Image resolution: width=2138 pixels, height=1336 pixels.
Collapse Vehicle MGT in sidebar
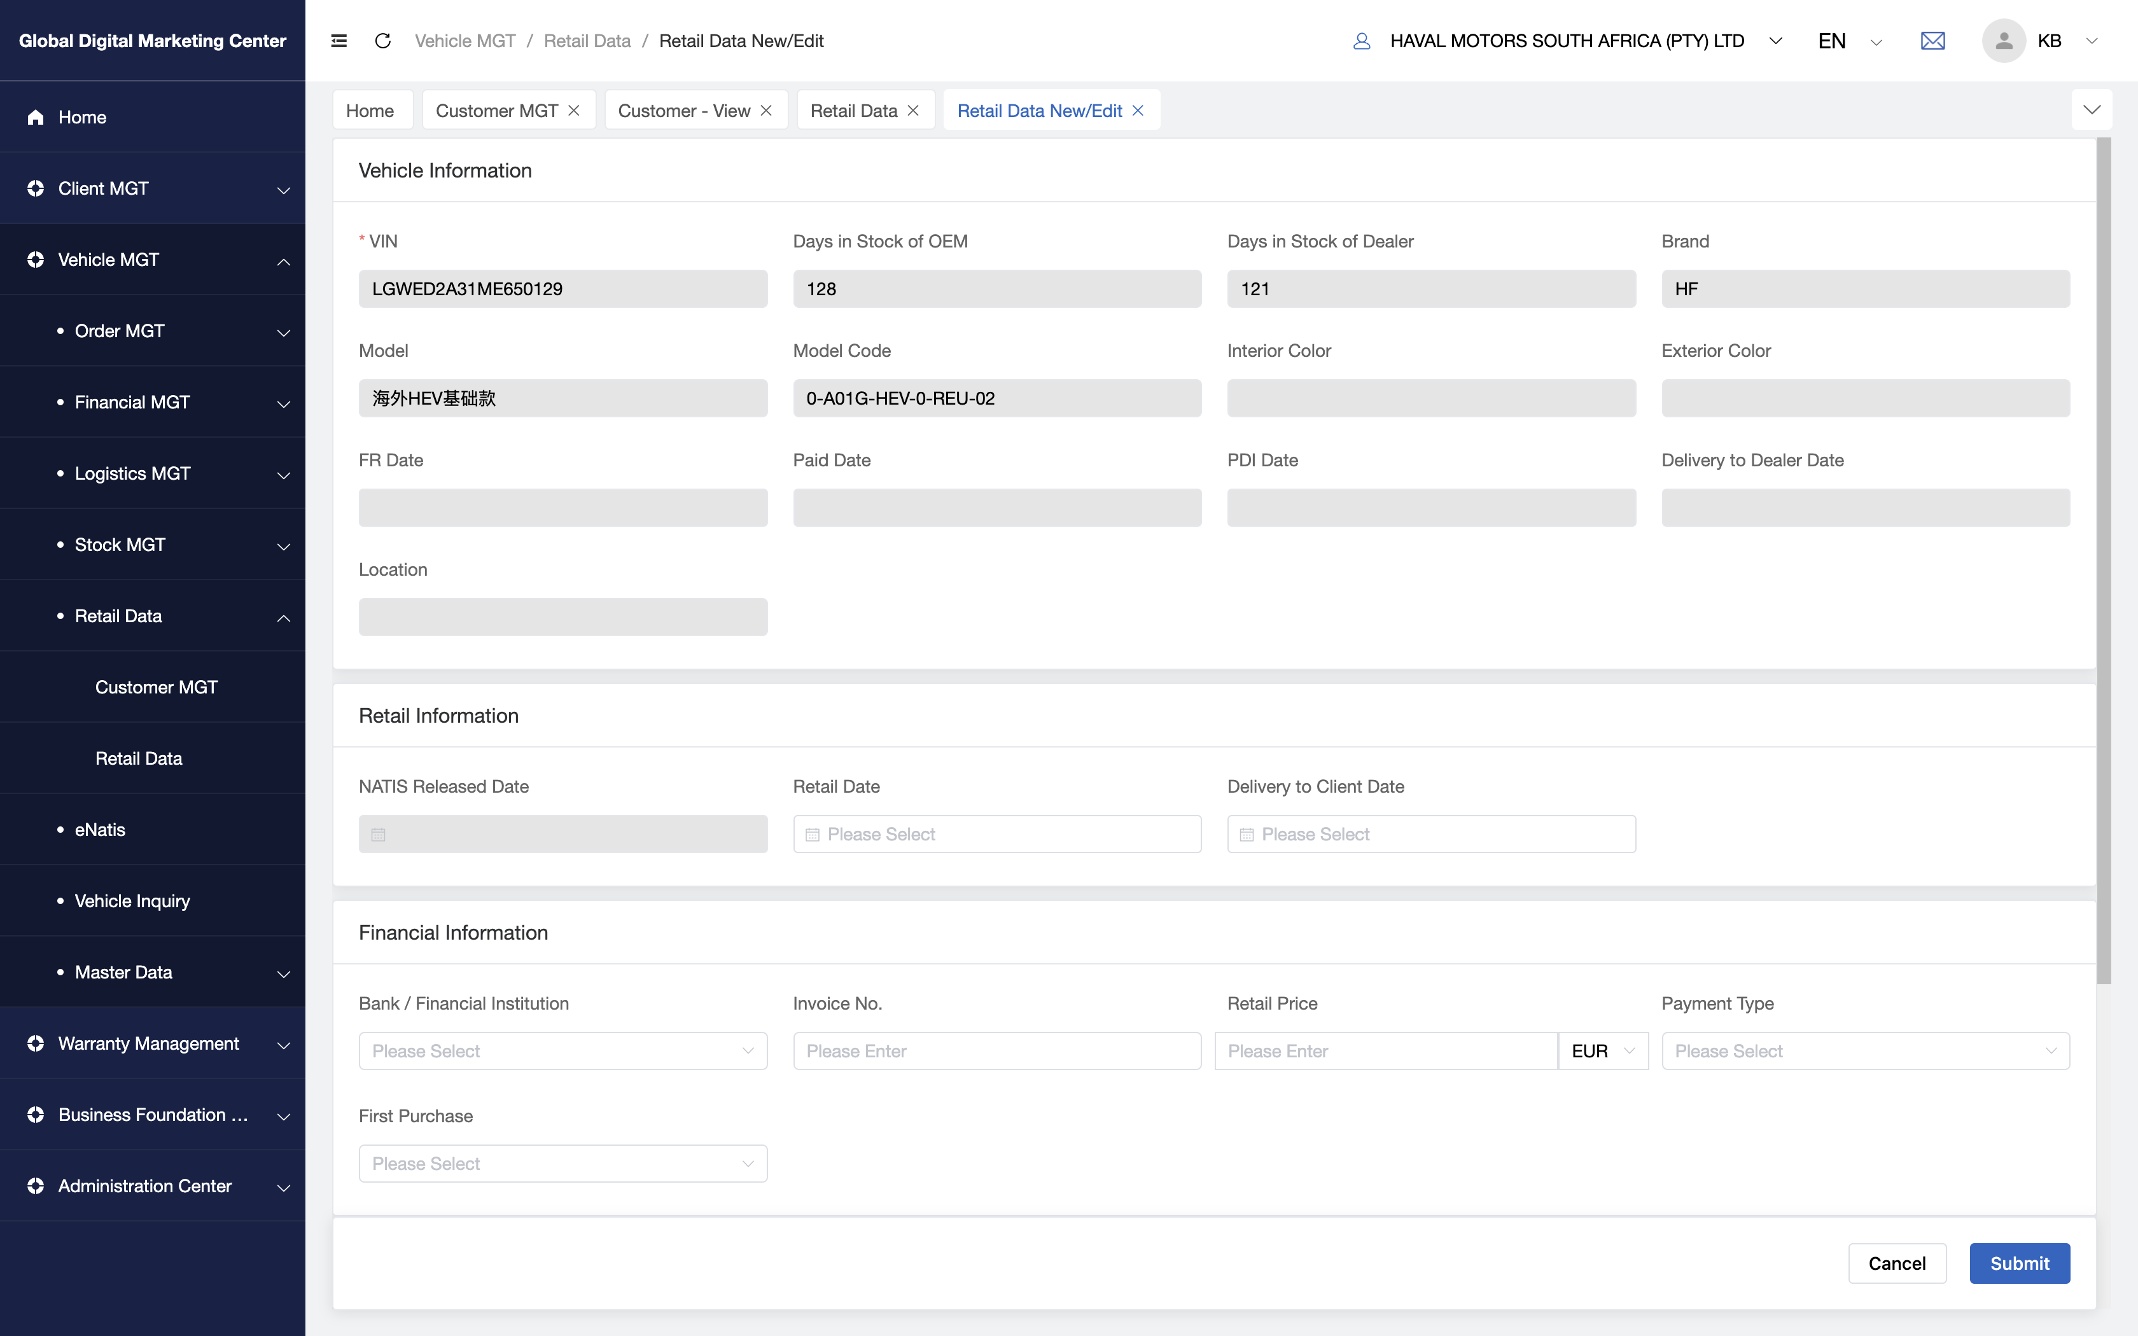[x=284, y=261]
